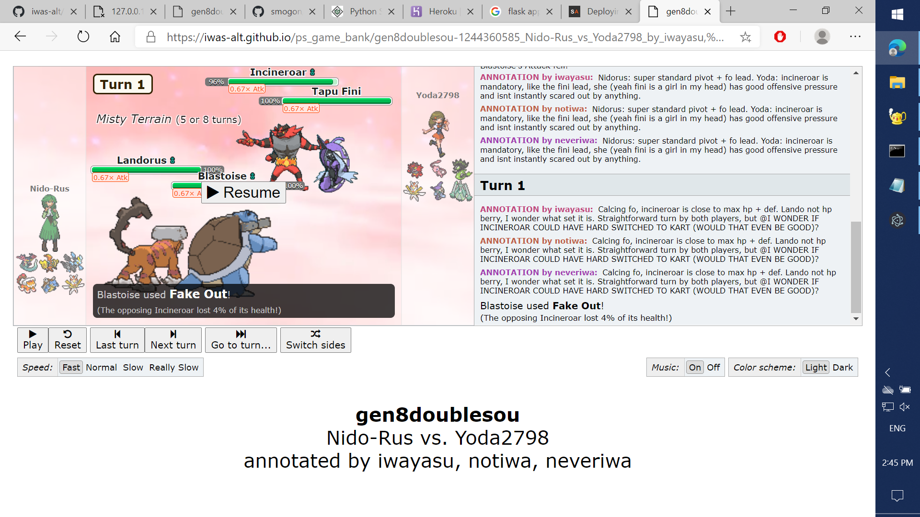Add page to favorites star icon

pyautogui.click(x=745, y=37)
